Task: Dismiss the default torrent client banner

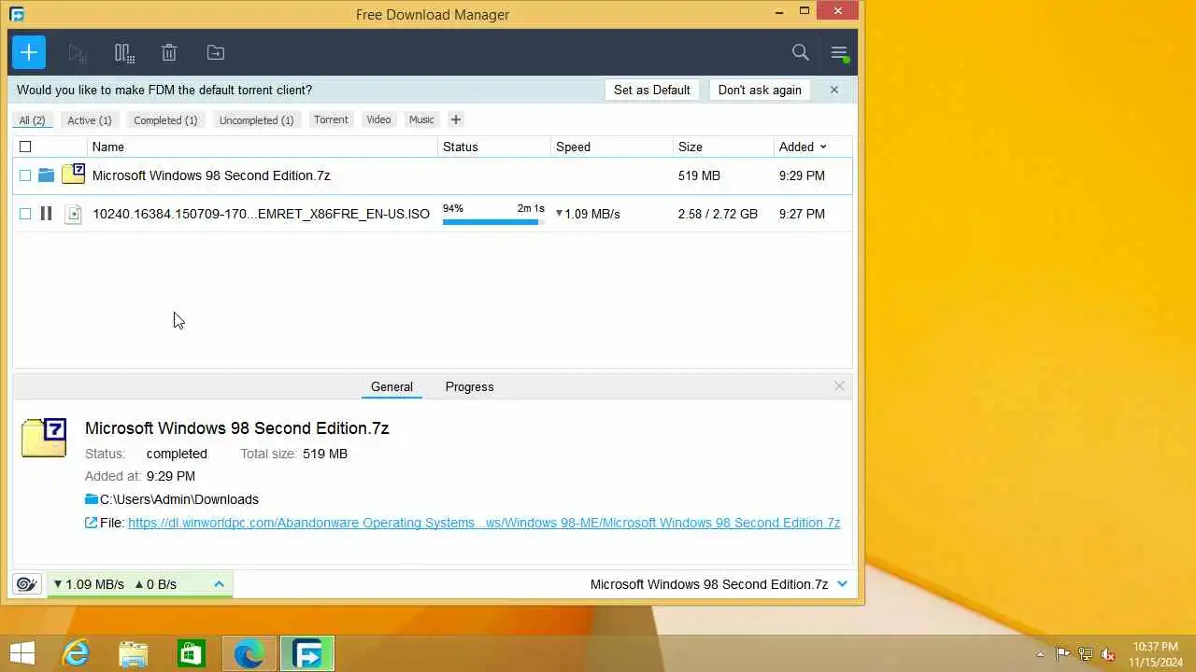Action: [x=834, y=90]
